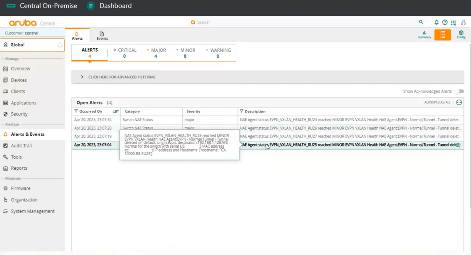Click the Devices sidebar icon
The width and height of the screenshot is (471, 255).
(5, 80)
